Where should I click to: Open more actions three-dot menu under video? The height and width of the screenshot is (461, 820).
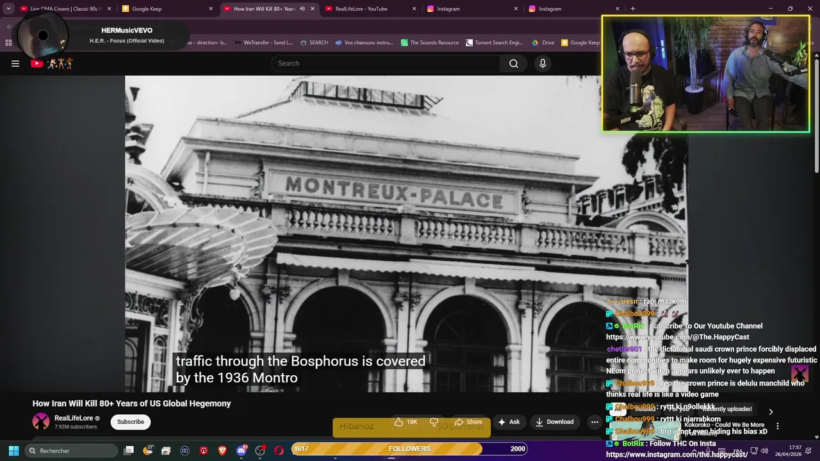point(594,422)
